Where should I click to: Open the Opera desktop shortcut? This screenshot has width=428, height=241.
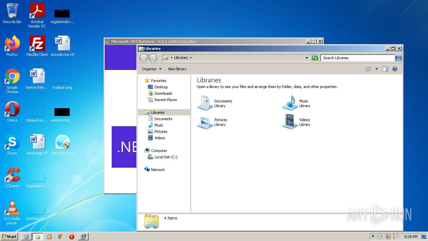pyautogui.click(x=12, y=112)
